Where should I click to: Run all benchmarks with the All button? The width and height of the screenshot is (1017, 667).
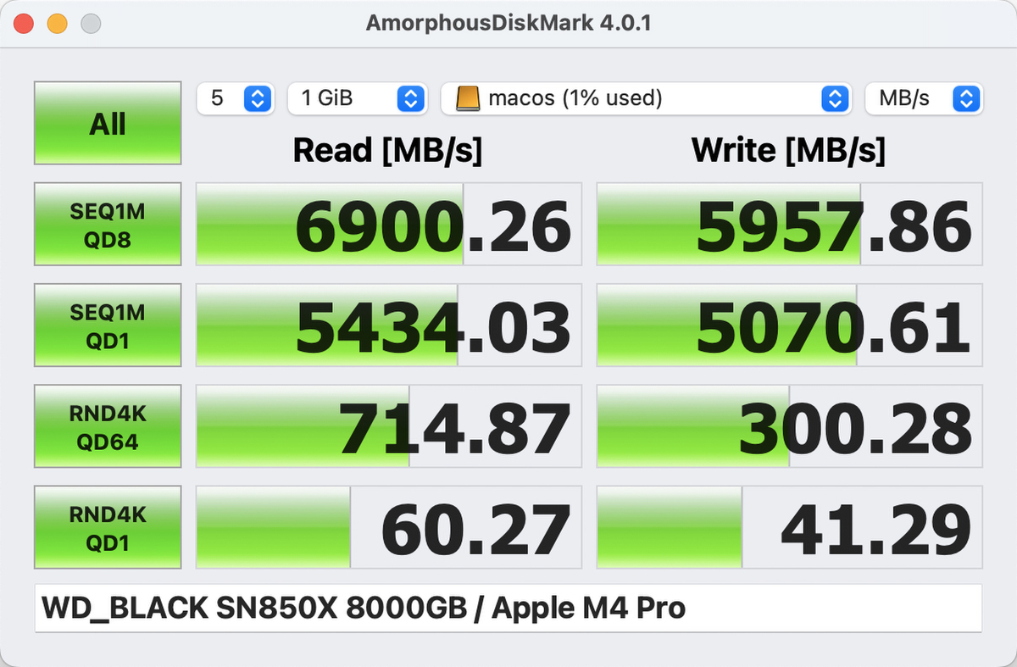(108, 123)
